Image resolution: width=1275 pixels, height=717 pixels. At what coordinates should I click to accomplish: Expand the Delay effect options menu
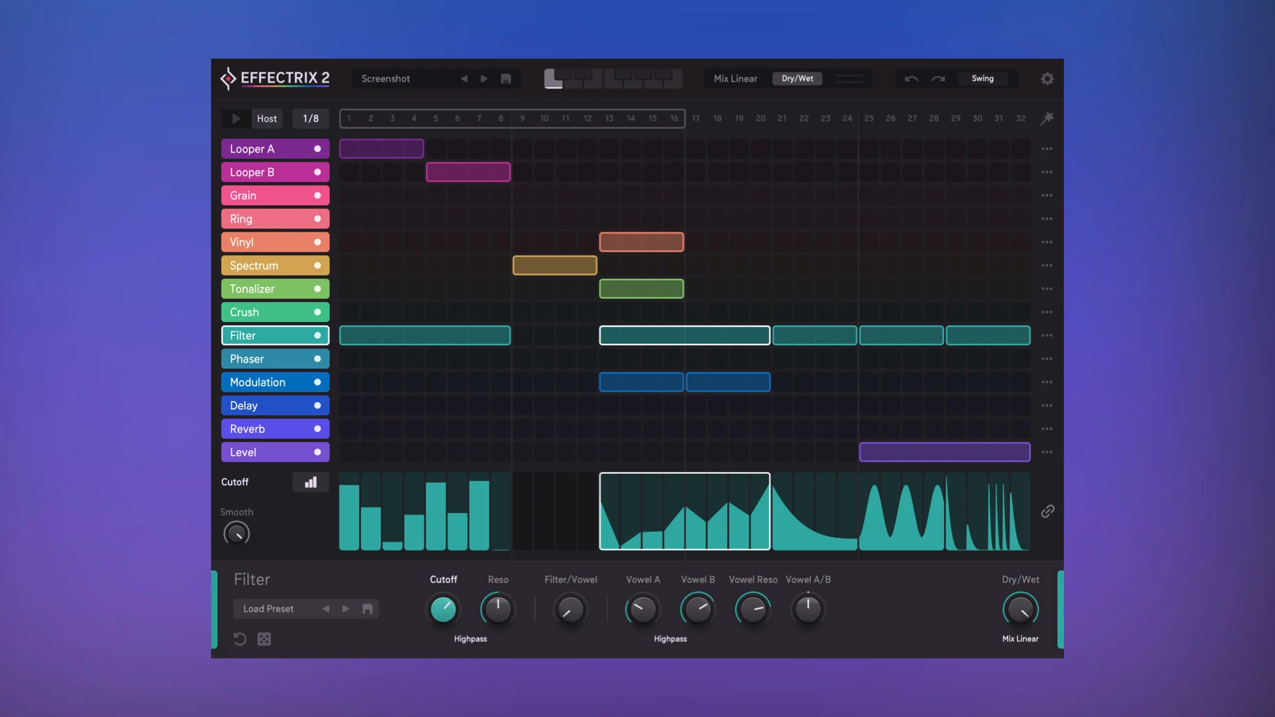point(1047,406)
